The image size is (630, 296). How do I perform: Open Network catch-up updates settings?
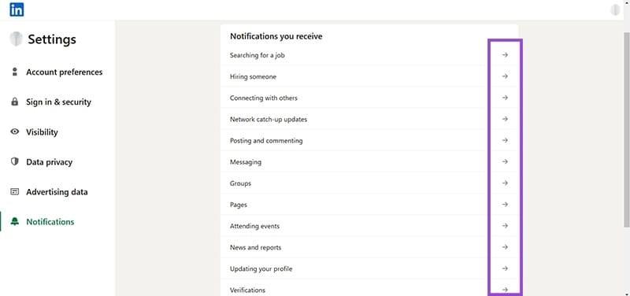pos(369,120)
